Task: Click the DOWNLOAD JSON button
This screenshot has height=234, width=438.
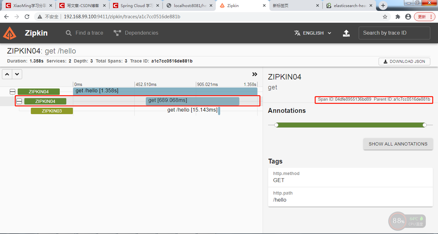Action: coord(405,62)
